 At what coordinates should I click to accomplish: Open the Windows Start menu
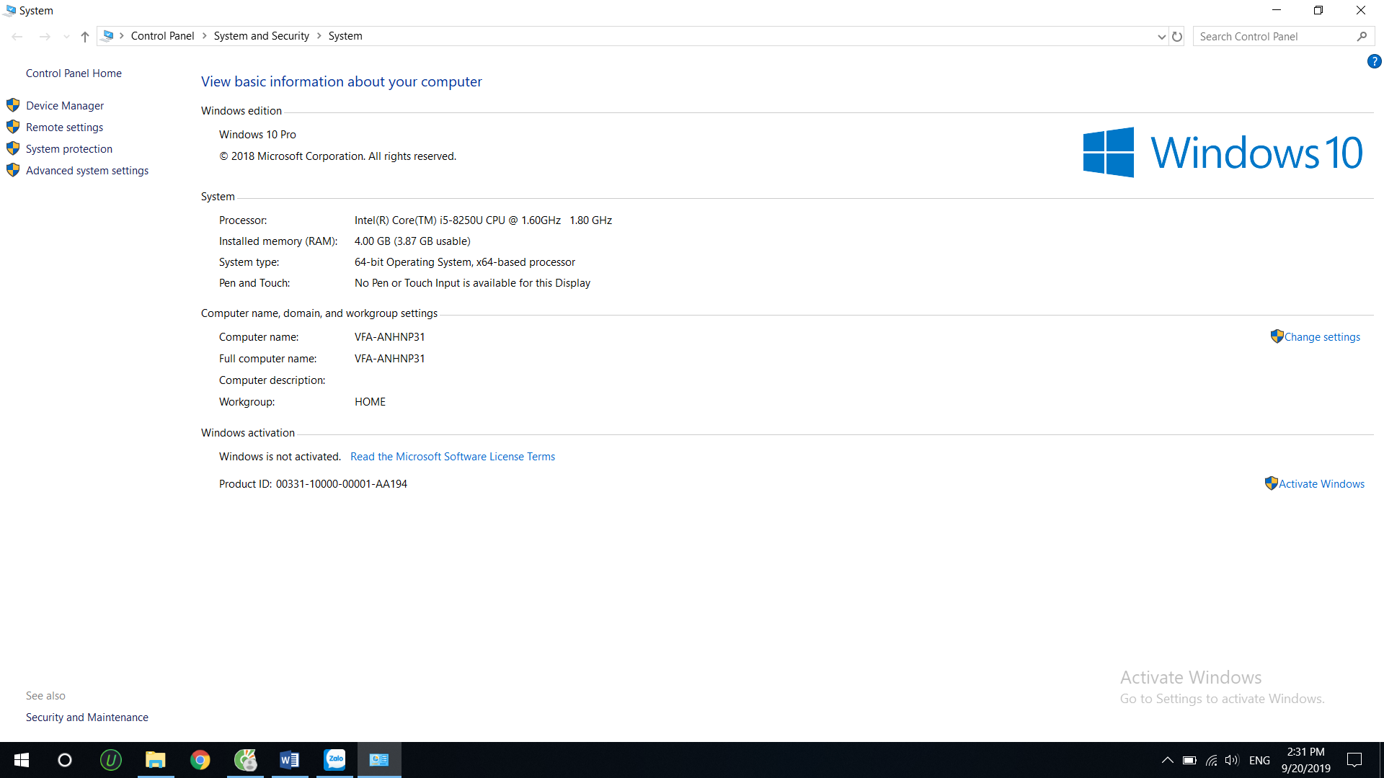point(22,760)
